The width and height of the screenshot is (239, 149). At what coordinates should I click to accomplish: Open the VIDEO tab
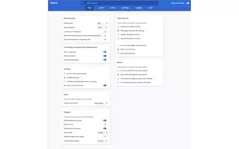(x=89, y=8)
